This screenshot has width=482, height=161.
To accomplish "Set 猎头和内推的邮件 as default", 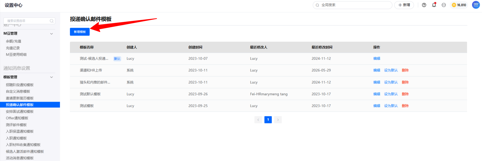I will [391, 82].
